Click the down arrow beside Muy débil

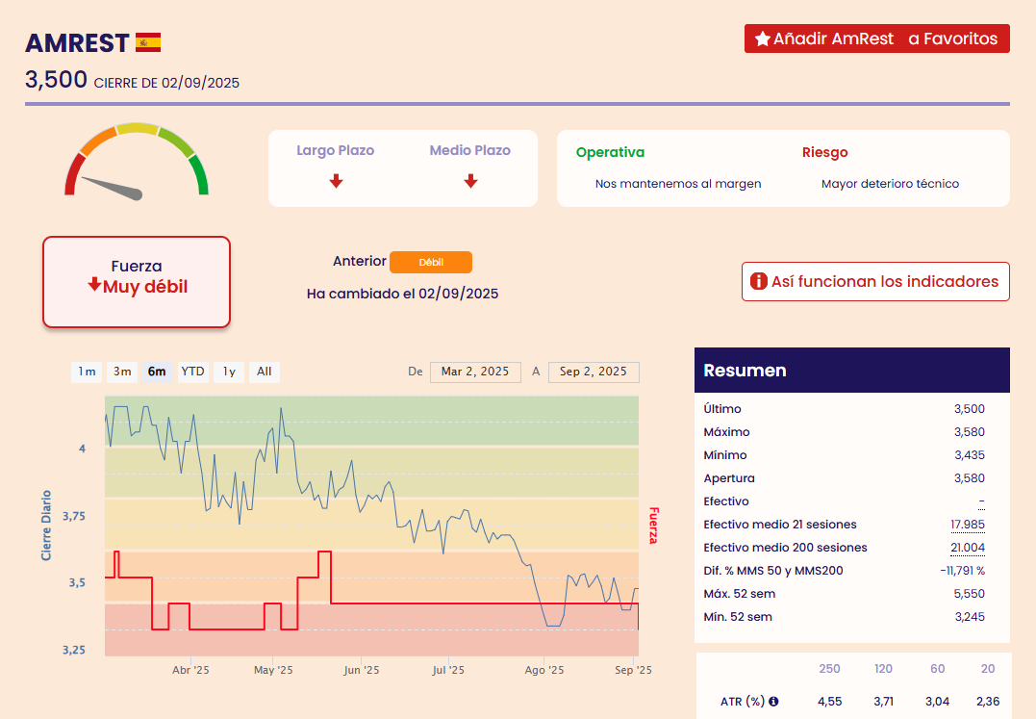tap(94, 286)
